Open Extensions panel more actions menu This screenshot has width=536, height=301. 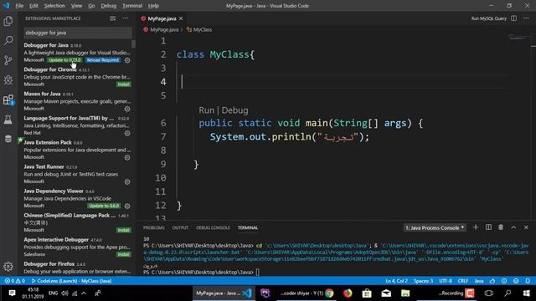[x=126, y=18]
